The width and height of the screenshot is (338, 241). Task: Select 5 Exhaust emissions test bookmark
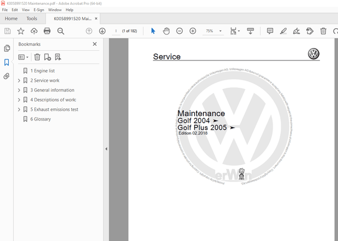tap(54, 110)
